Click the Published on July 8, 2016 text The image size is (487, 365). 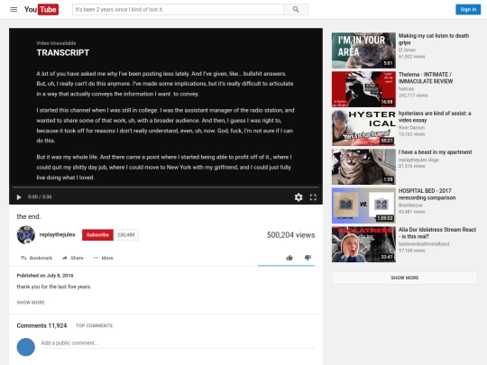[45, 275]
